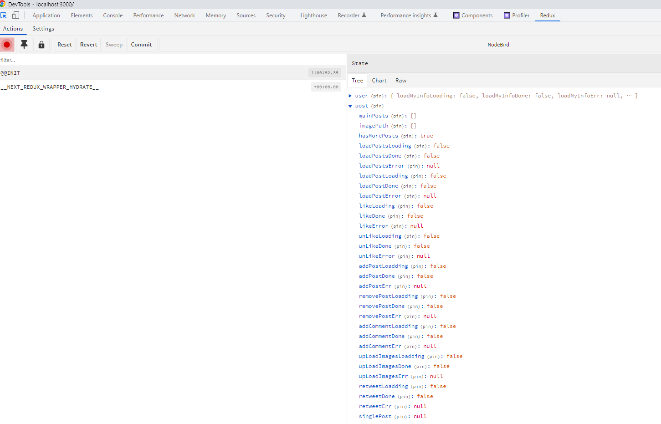This screenshot has width=661, height=424.
Task: Click the retweetErr key
Action: [x=375, y=406]
